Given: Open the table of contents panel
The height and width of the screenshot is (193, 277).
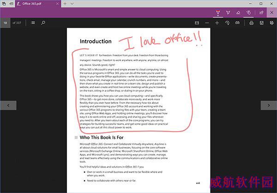Looking at the screenshot, I should pyautogui.click(x=33, y=23).
